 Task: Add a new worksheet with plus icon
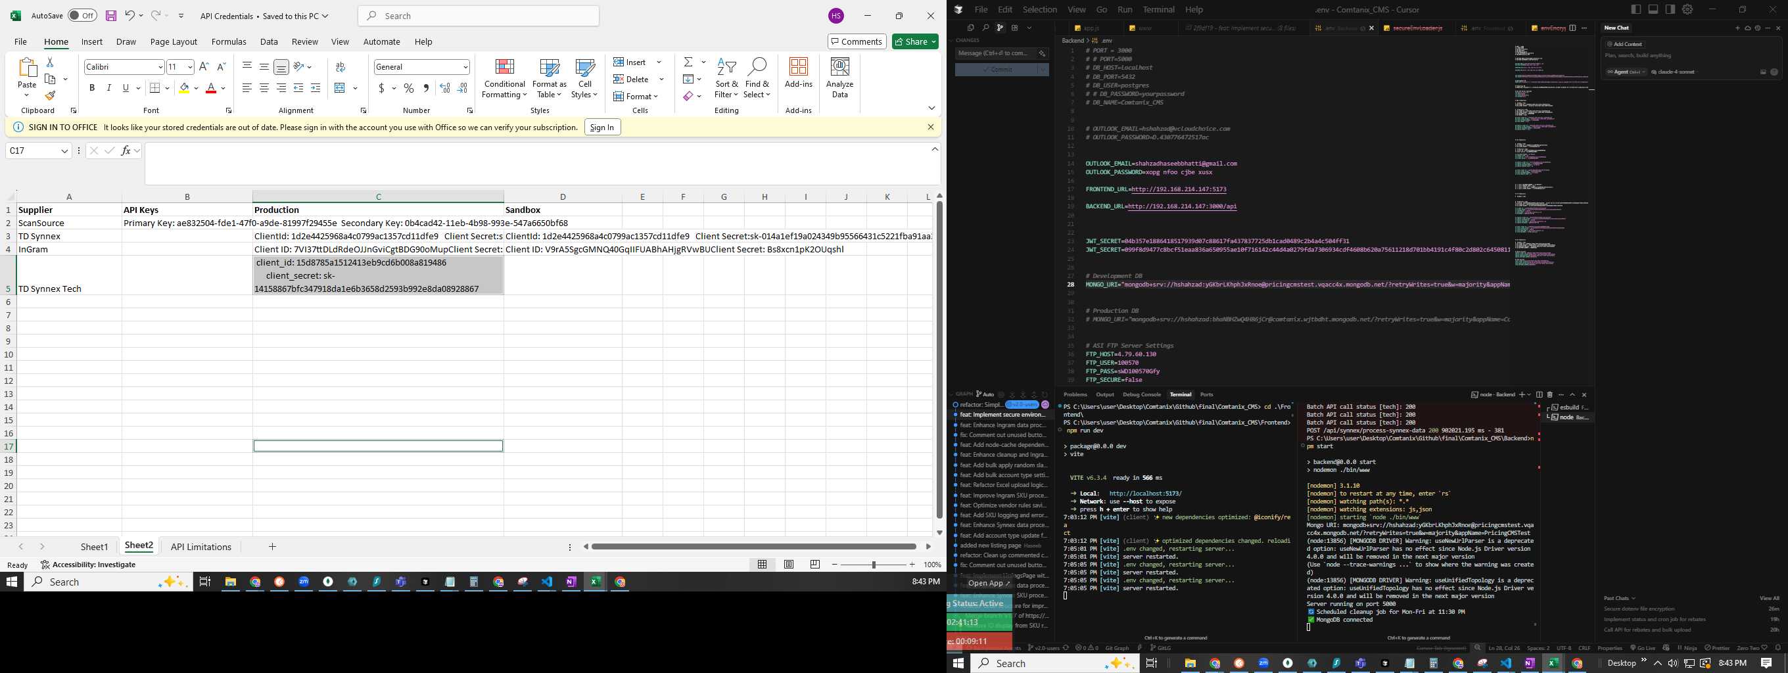pyautogui.click(x=272, y=547)
